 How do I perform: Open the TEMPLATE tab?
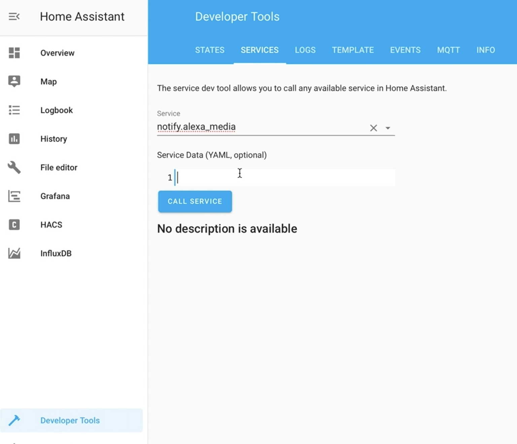pyautogui.click(x=353, y=50)
